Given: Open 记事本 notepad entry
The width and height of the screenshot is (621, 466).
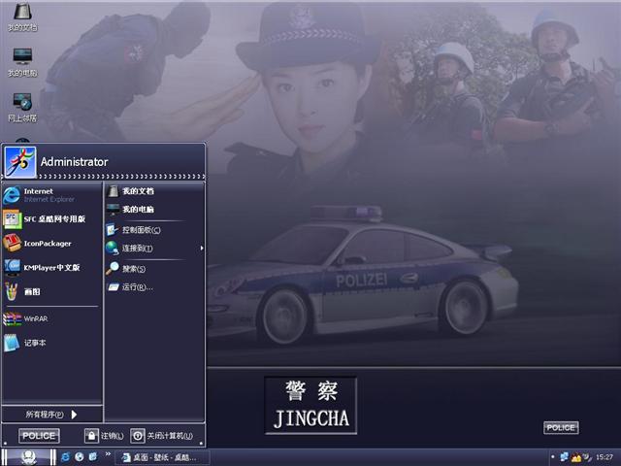Looking at the screenshot, I should click(x=51, y=343).
